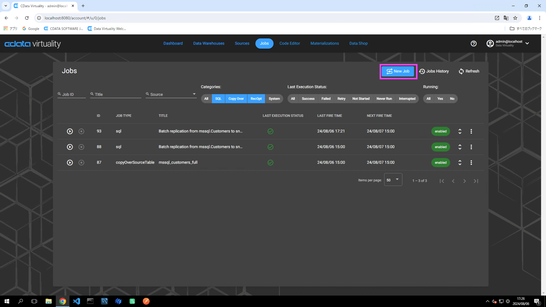This screenshot has height=307, width=546.
Task: Click the Title search field
Action: point(117,94)
